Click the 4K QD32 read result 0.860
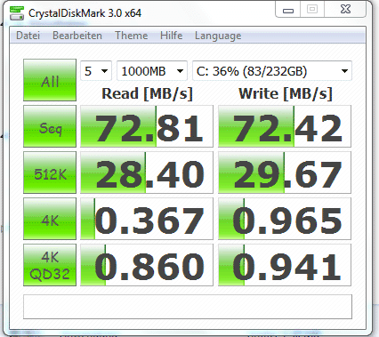 coord(147,265)
